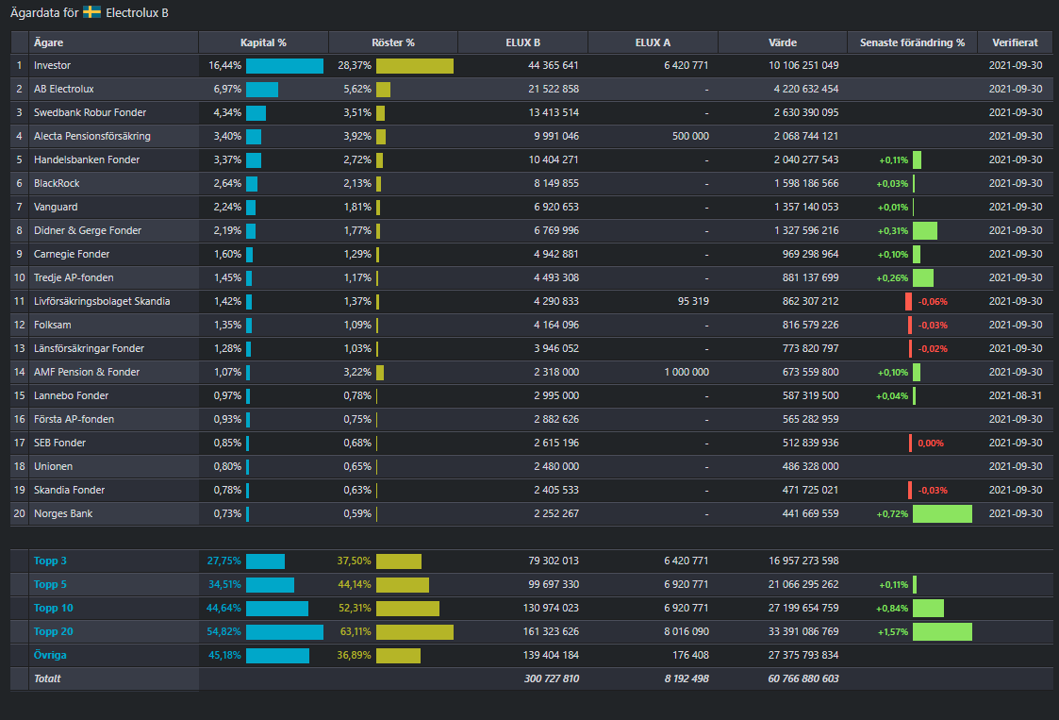Screen dimensions: 1059x720
Task: Click Topp 10 votes percentage 52,31%
Action: tap(355, 609)
